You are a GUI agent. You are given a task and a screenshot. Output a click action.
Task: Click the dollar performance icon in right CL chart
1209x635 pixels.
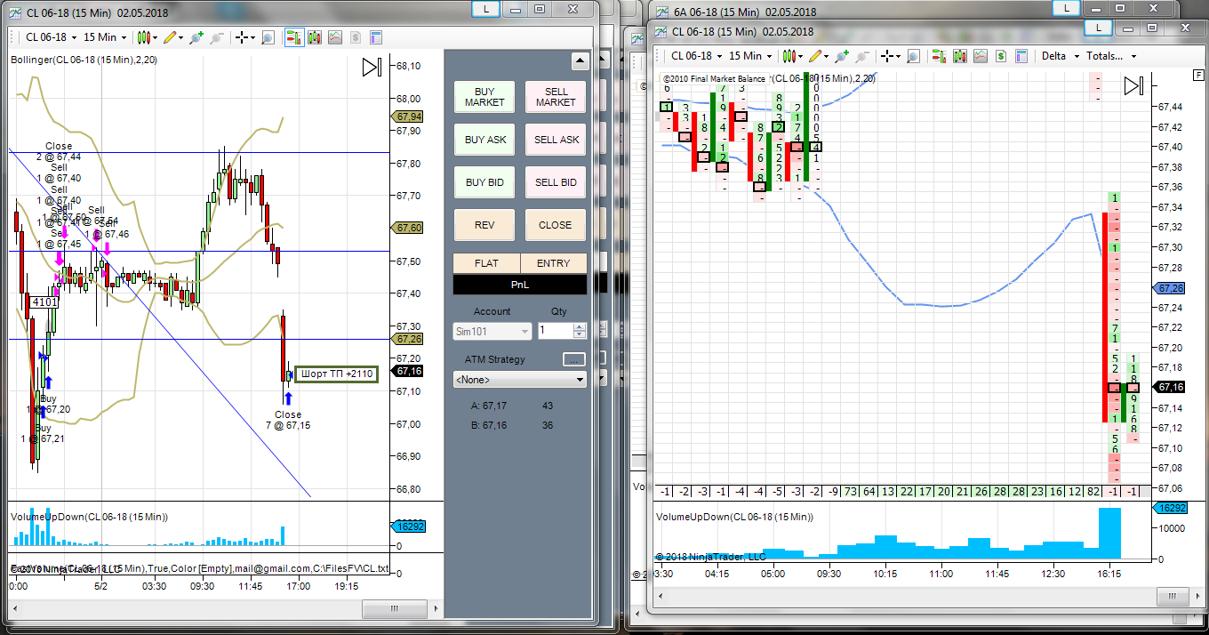(x=1000, y=55)
